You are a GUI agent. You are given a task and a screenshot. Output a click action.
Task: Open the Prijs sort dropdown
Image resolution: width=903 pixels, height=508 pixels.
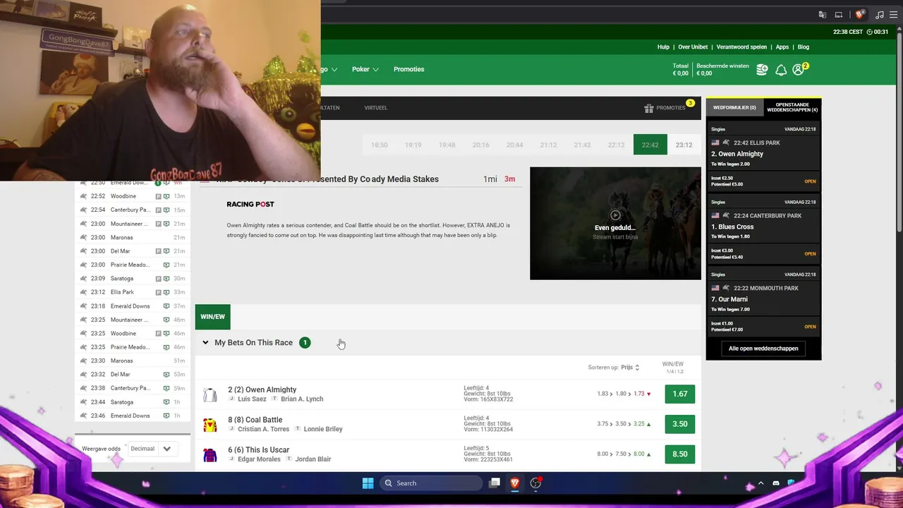630,368
